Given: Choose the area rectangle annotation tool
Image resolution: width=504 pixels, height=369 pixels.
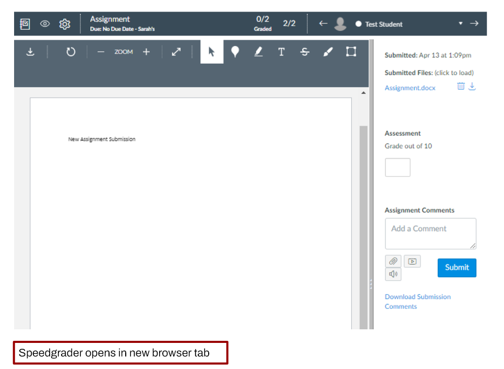Looking at the screenshot, I should pos(351,52).
